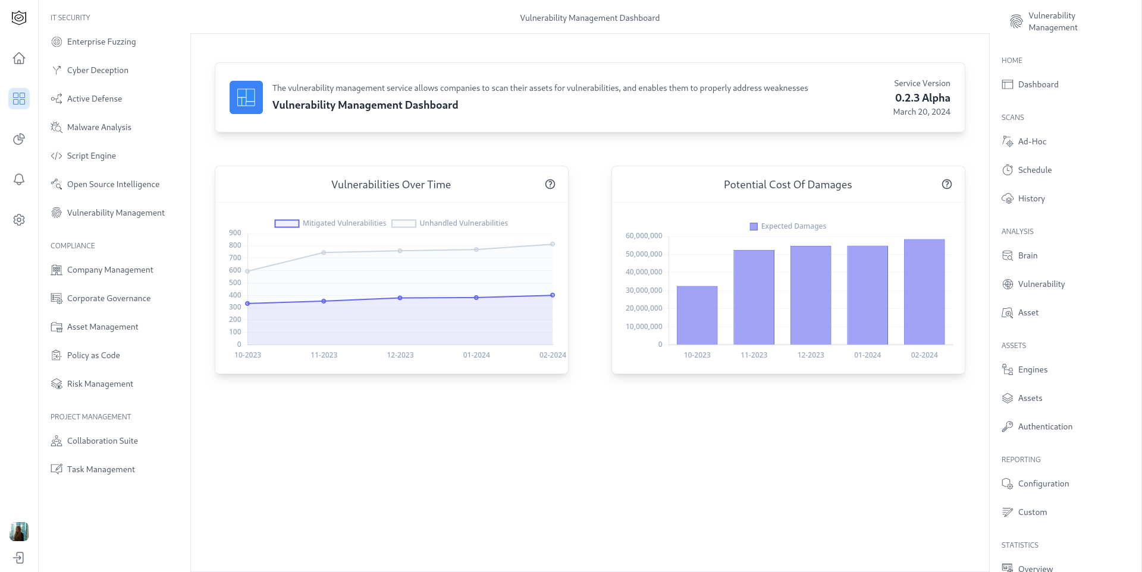Launch the Script Engine
This screenshot has width=1142, height=572.
(92, 156)
